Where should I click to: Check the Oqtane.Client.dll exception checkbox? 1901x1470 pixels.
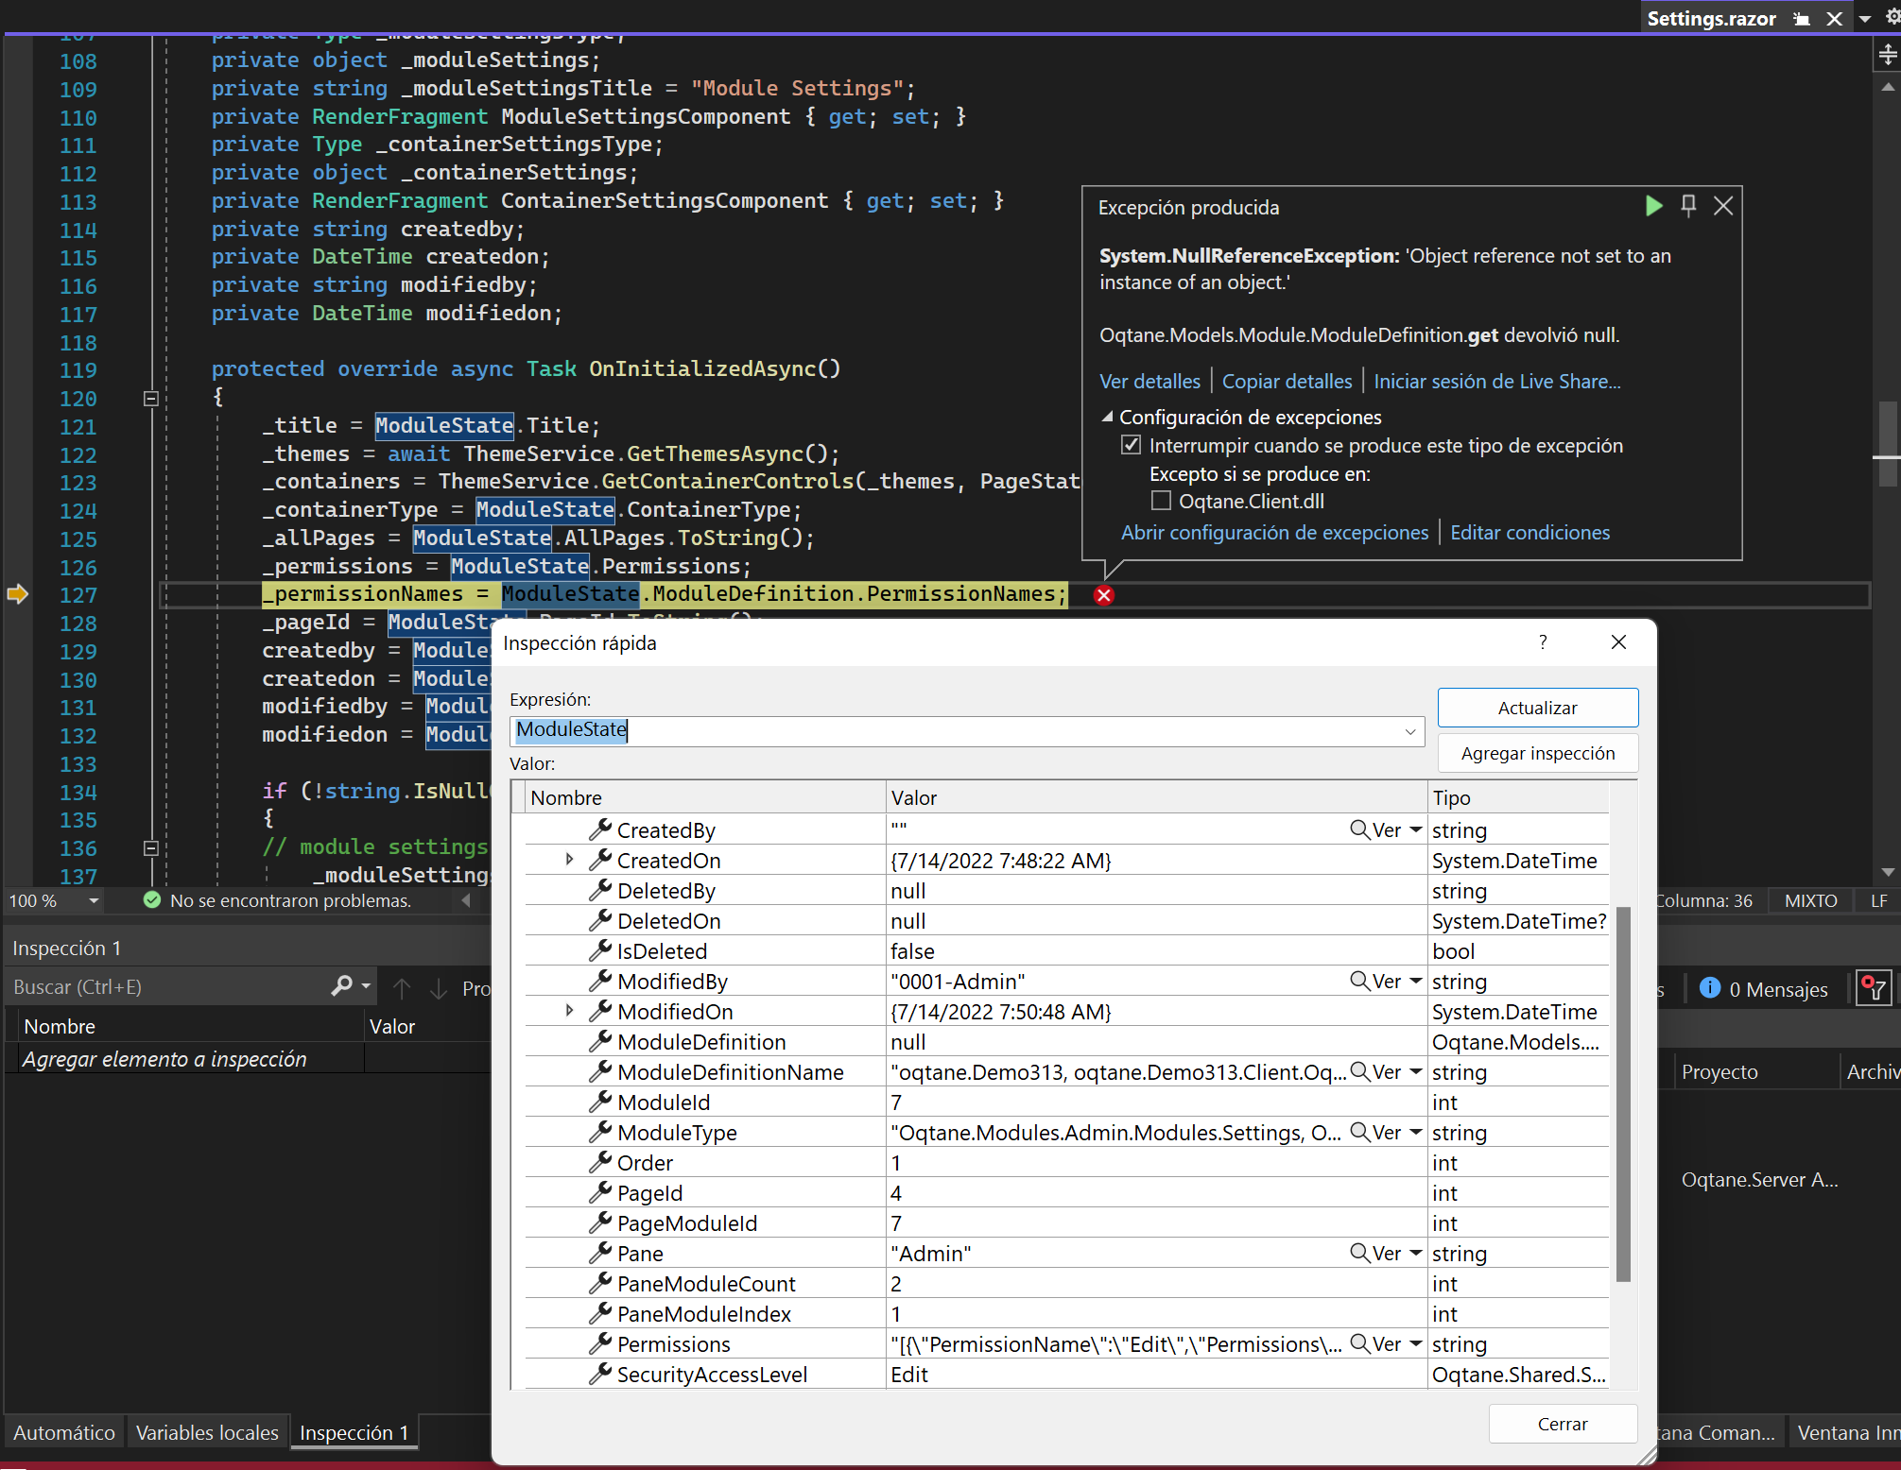(1161, 501)
